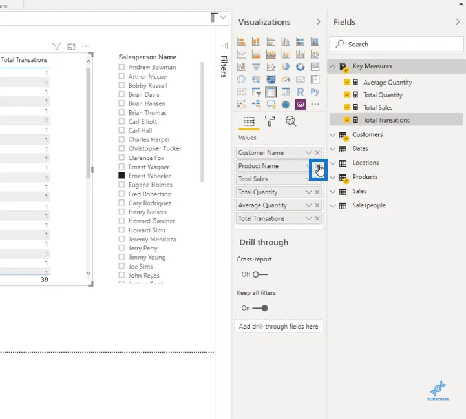Viewport: 466px width, 419px height.
Task: Select the Line chart visual
Action: click(241, 54)
